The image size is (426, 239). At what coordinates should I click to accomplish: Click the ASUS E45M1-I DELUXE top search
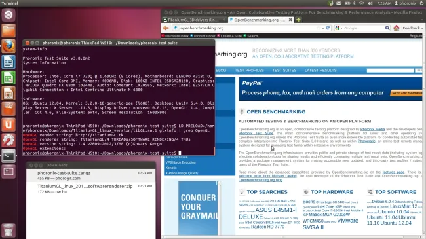pyautogui.click(x=267, y=213)
